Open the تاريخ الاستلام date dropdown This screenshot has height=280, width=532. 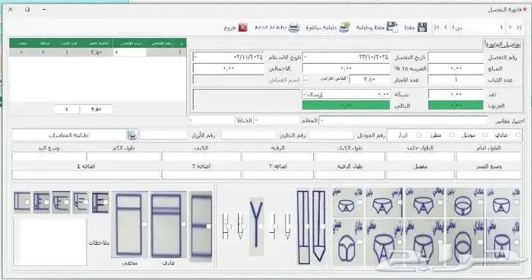tap(195, 57)
